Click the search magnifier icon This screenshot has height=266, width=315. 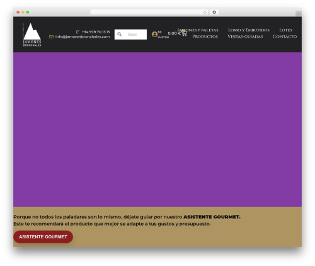pos(120,34)
